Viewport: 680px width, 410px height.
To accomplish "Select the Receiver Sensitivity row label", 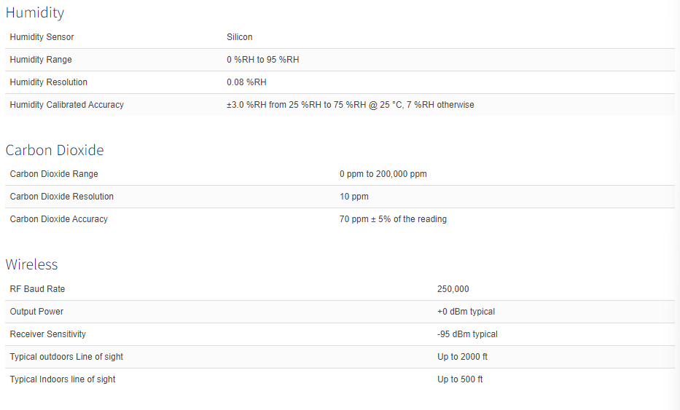I will (47, 334).
